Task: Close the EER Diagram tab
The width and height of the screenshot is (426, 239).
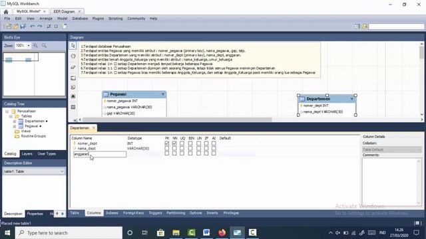Action: (x=79, y=11)
